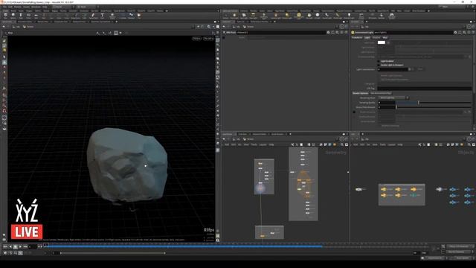Select the Spot Light shelf tool
Screen dimensions: 476x268
click(244, 16)
